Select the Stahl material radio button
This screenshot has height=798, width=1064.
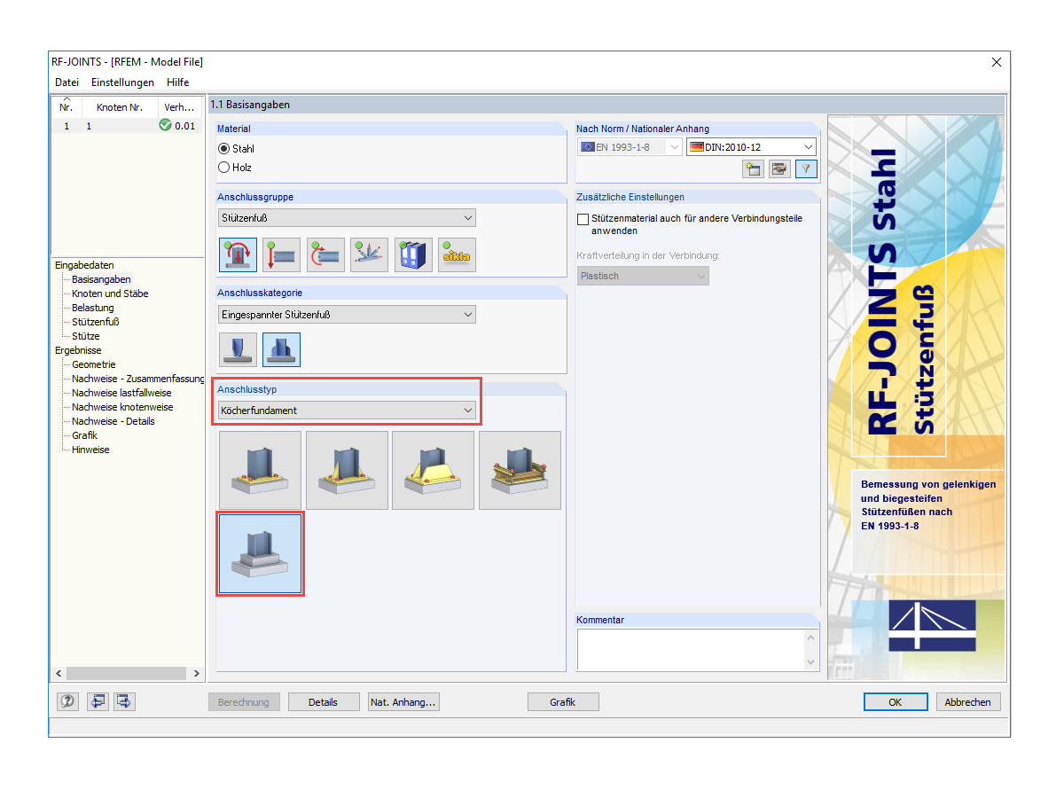[x=223, y=149]
